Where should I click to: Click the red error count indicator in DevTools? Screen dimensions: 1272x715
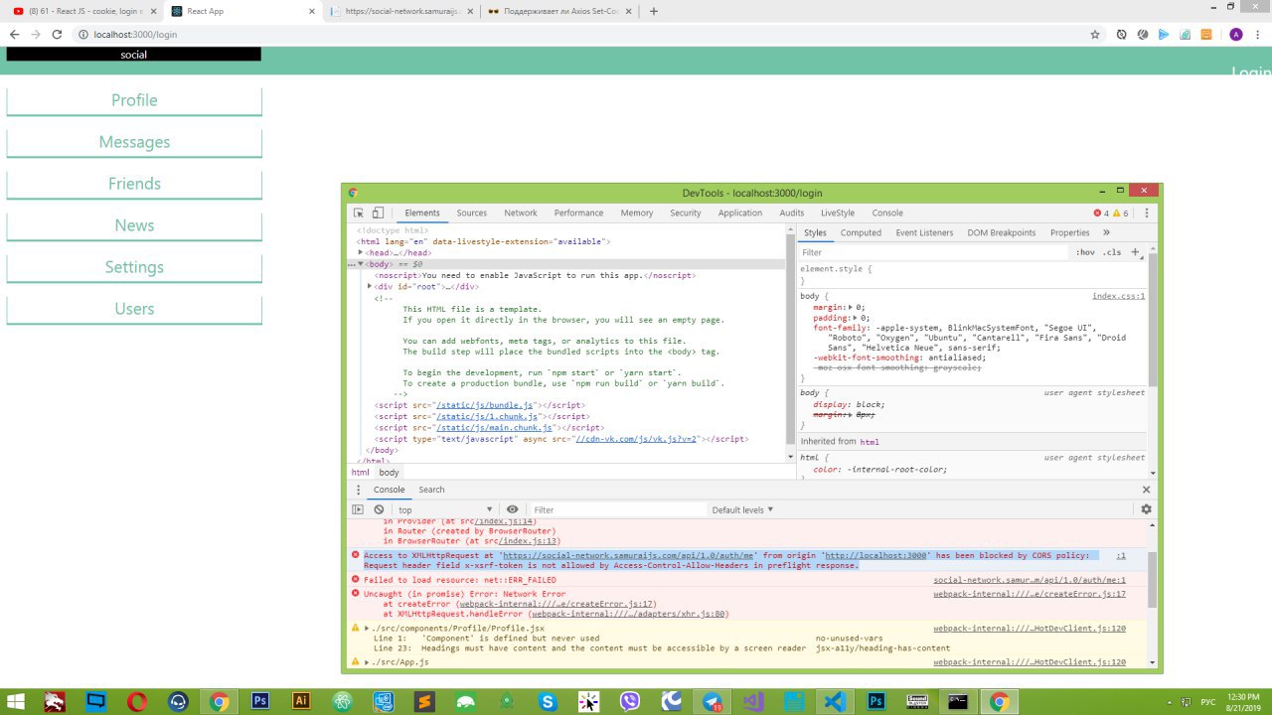pos(1101,214)
